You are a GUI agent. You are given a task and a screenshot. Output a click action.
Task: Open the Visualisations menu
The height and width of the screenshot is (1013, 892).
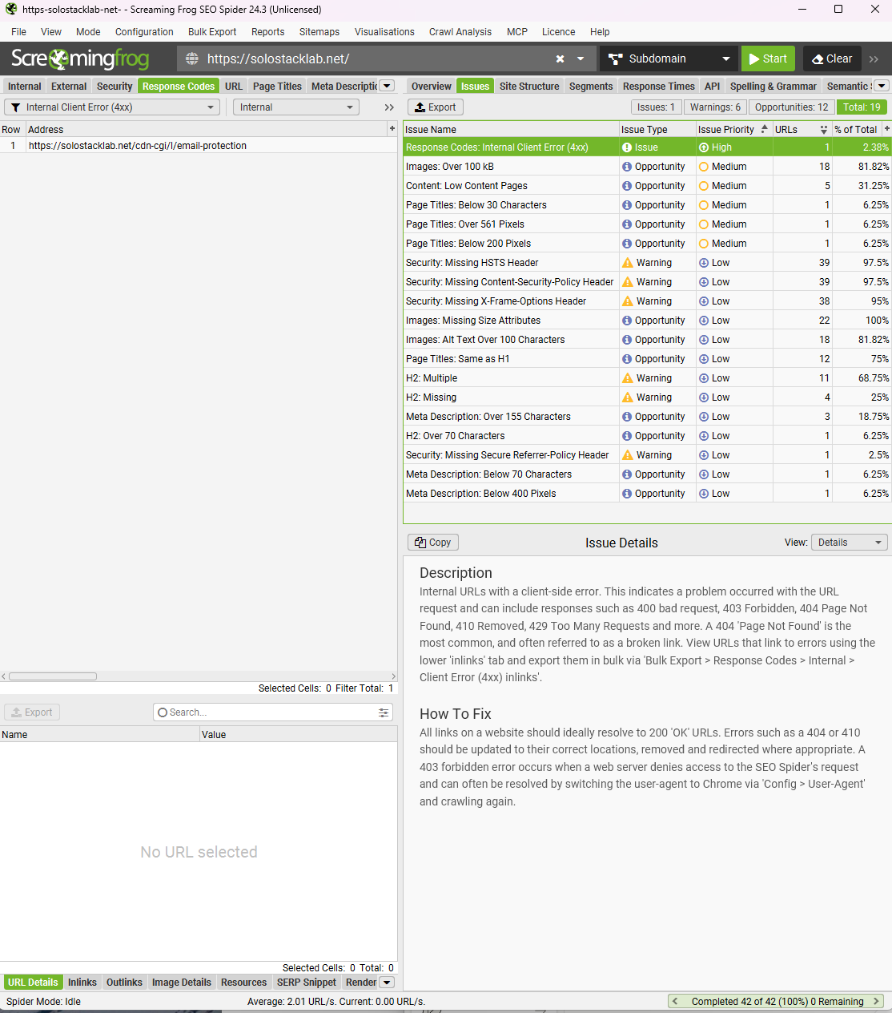(384, 32)
